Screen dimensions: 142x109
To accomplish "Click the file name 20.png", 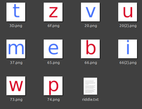I will point(91,26).
